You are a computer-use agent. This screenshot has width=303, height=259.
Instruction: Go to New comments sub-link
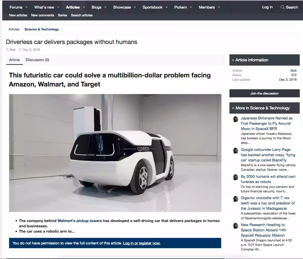pyautogui.click(x=42, y=15)
